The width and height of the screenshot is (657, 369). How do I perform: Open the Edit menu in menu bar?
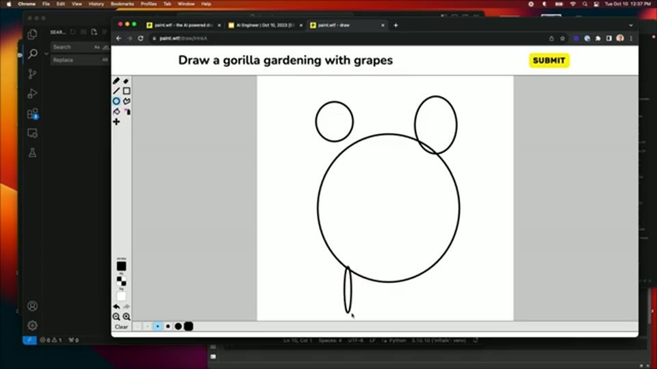[x=61, y=4]
